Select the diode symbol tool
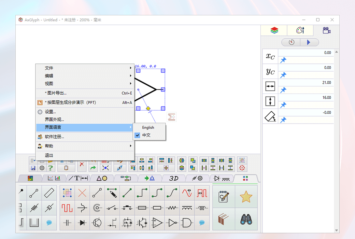355x239 pixels. 82,223
